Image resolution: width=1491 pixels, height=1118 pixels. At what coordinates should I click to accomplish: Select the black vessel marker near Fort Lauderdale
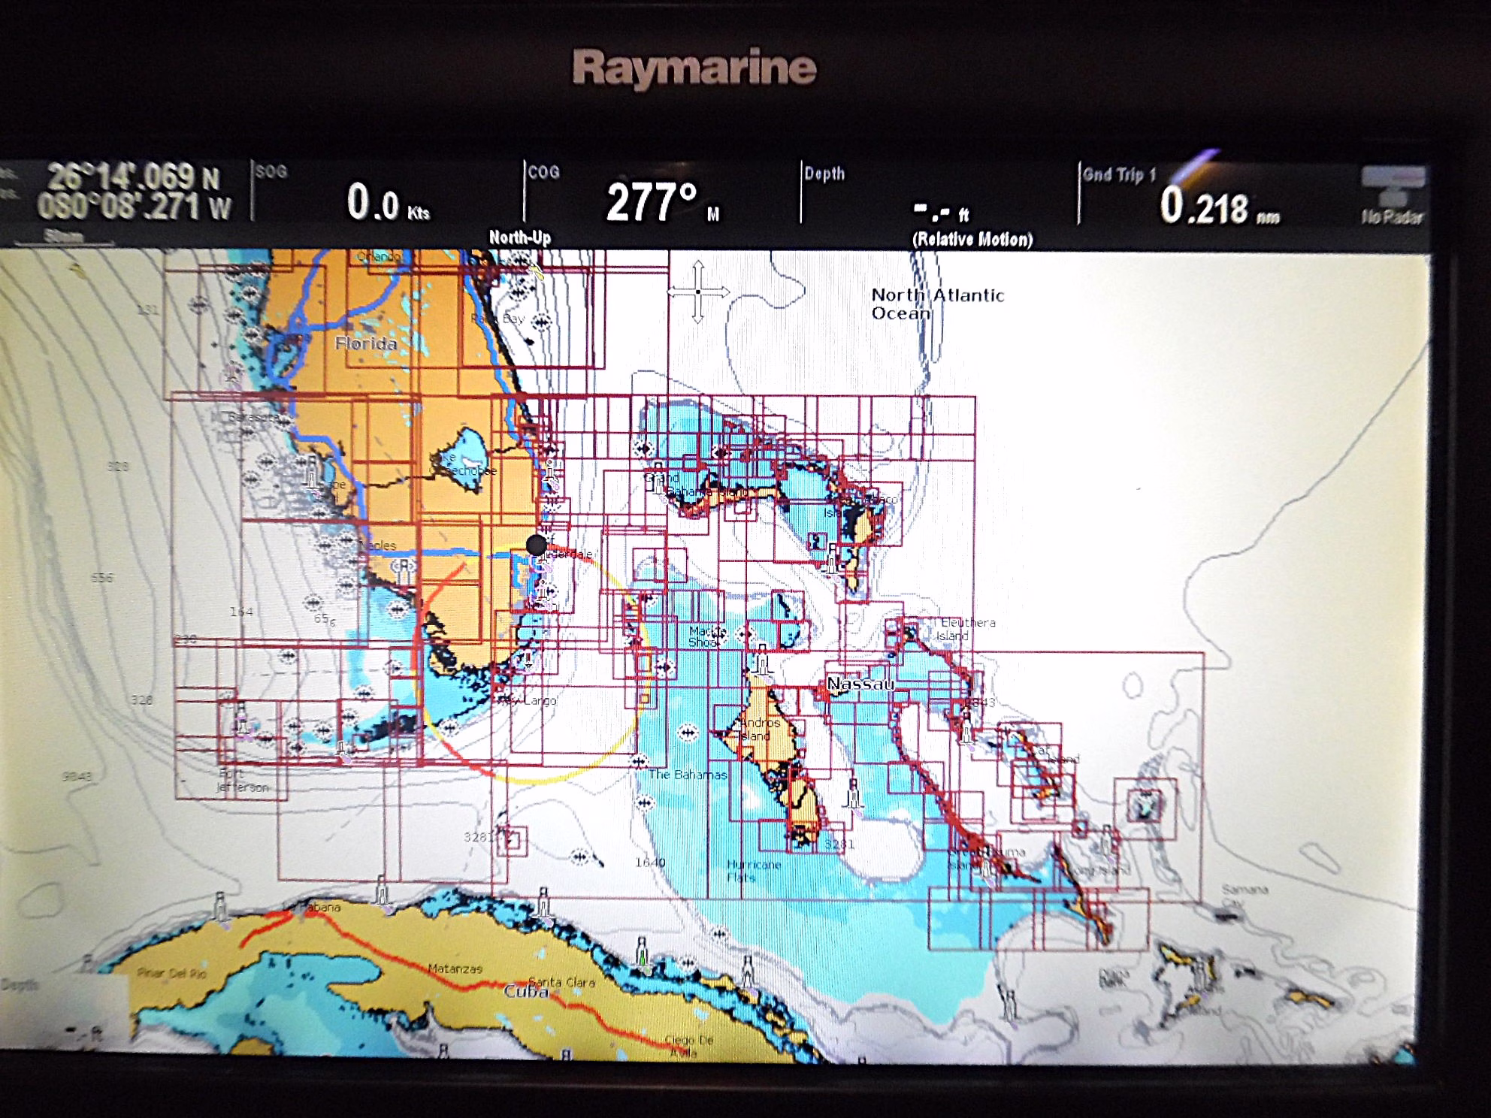[536, 545]
